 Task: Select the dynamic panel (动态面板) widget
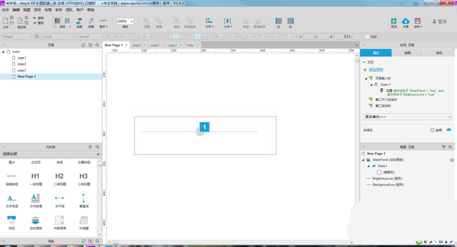tap(36, 223)
